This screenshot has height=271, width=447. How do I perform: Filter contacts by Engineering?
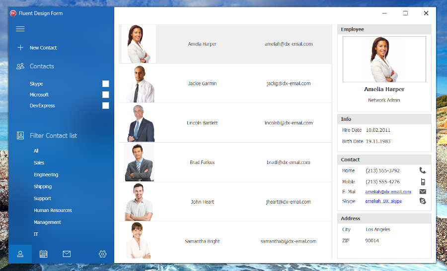click(46, 174)
